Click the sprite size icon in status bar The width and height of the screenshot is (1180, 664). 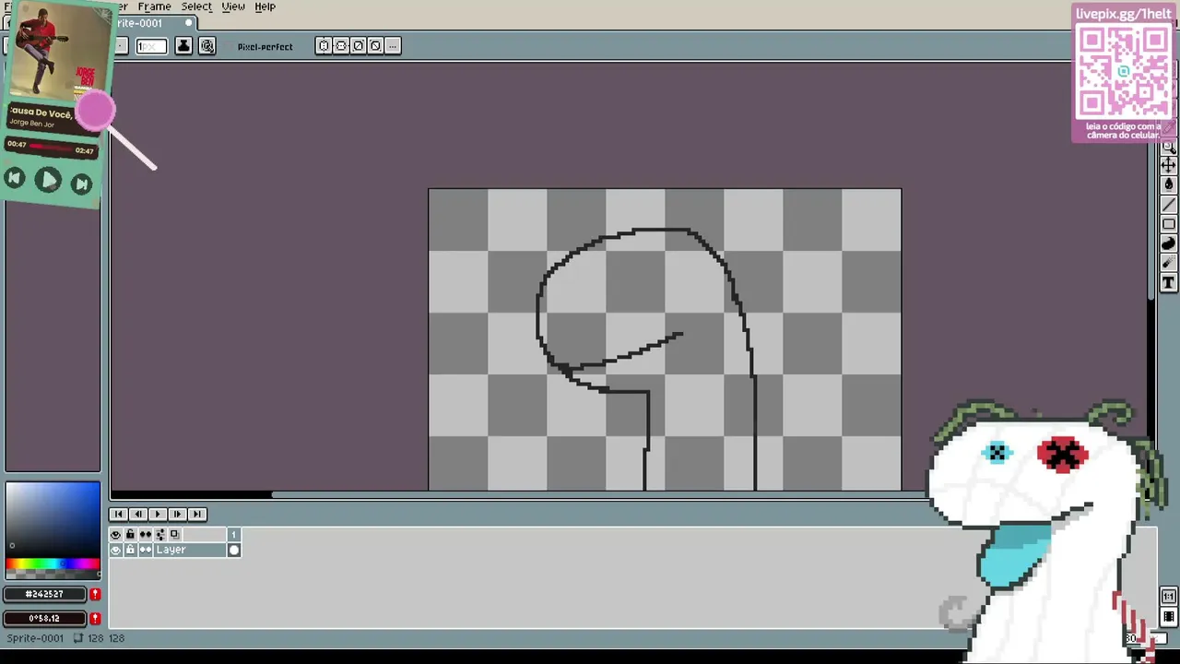[78, 638]
